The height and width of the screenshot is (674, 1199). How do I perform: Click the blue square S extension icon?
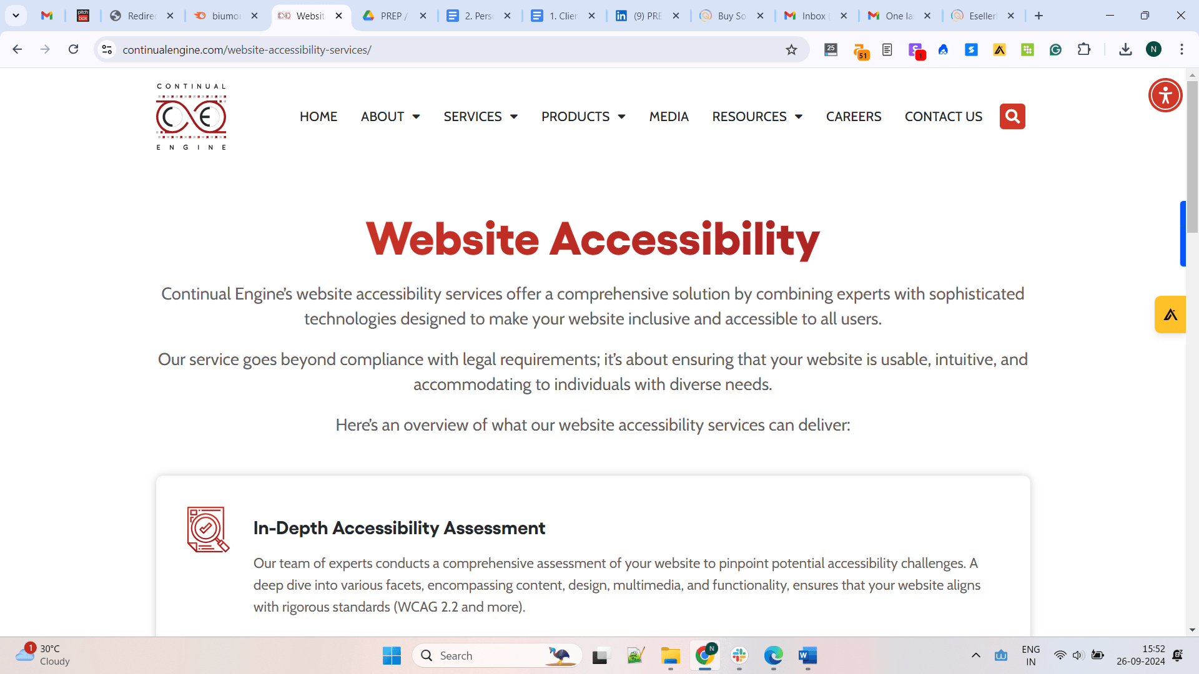pyautogui.click(x=971, y=50)
